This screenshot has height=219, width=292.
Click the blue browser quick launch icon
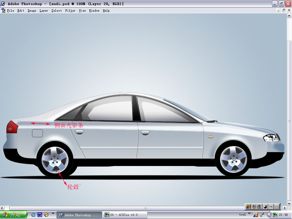coord(33,215)
